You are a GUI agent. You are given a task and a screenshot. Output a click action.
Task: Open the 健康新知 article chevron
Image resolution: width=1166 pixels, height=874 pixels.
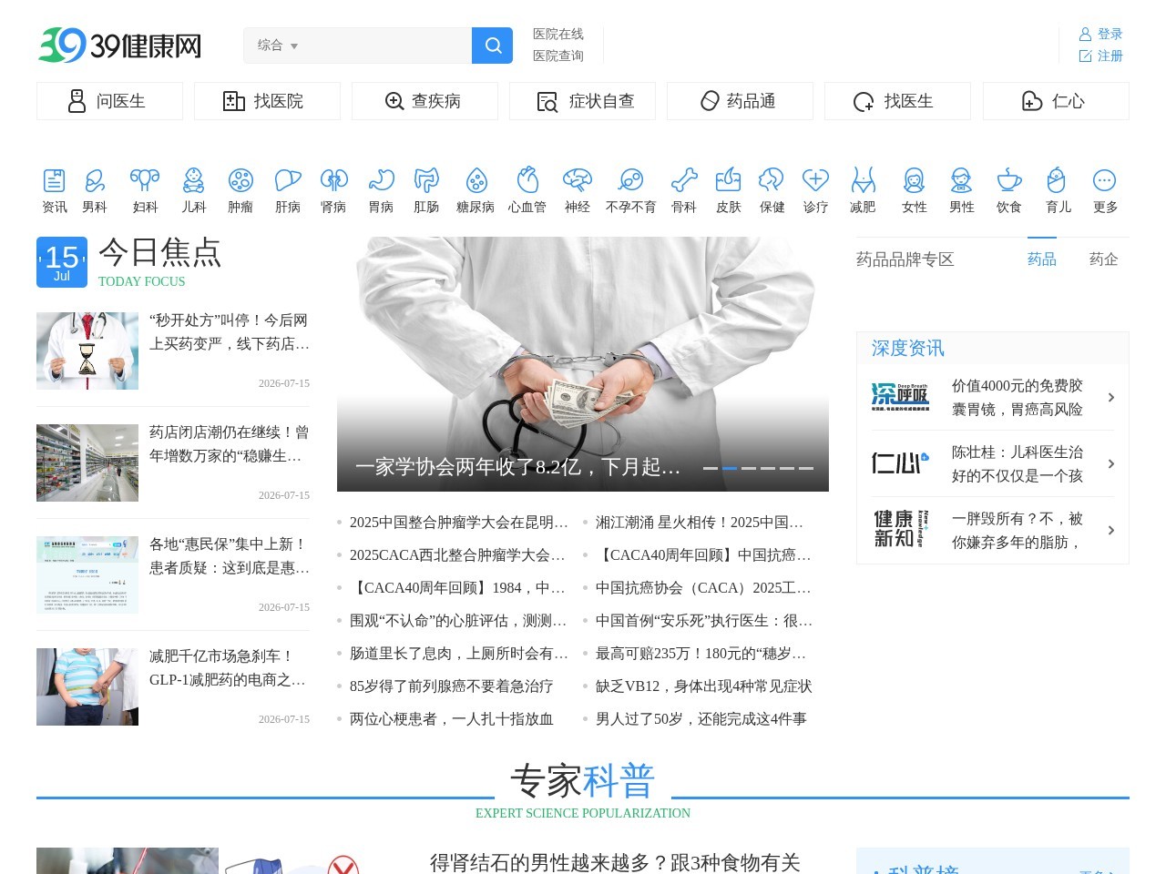(1111, 530)
